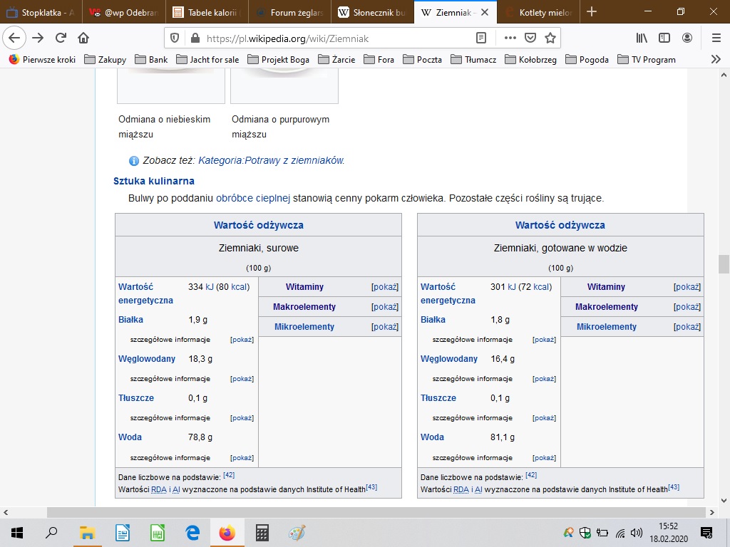The width and height of the screenshot is (730, 547).
Task: Open the Calculator in the taskbar
Action: pos(262,533)
